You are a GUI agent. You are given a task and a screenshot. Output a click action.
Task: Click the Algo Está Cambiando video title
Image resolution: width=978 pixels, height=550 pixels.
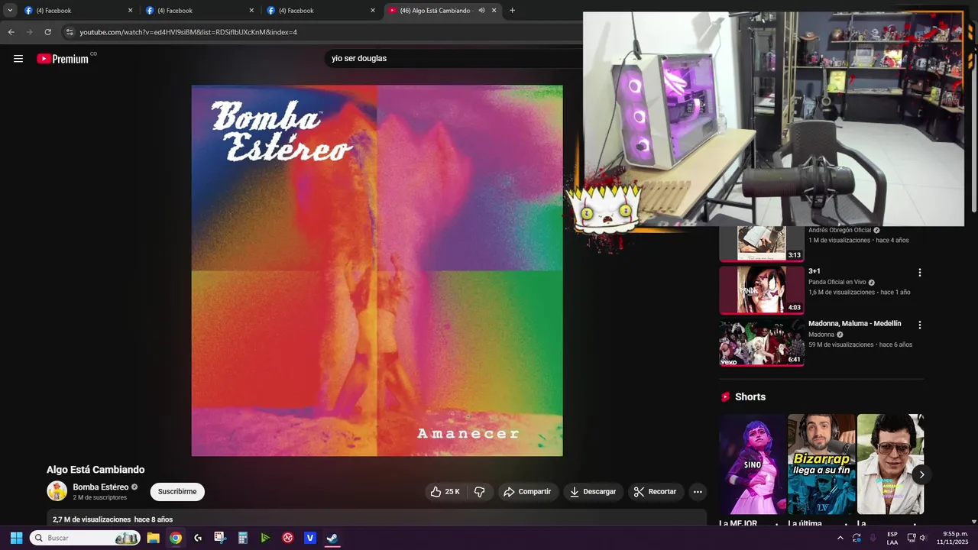pos(96,470)
